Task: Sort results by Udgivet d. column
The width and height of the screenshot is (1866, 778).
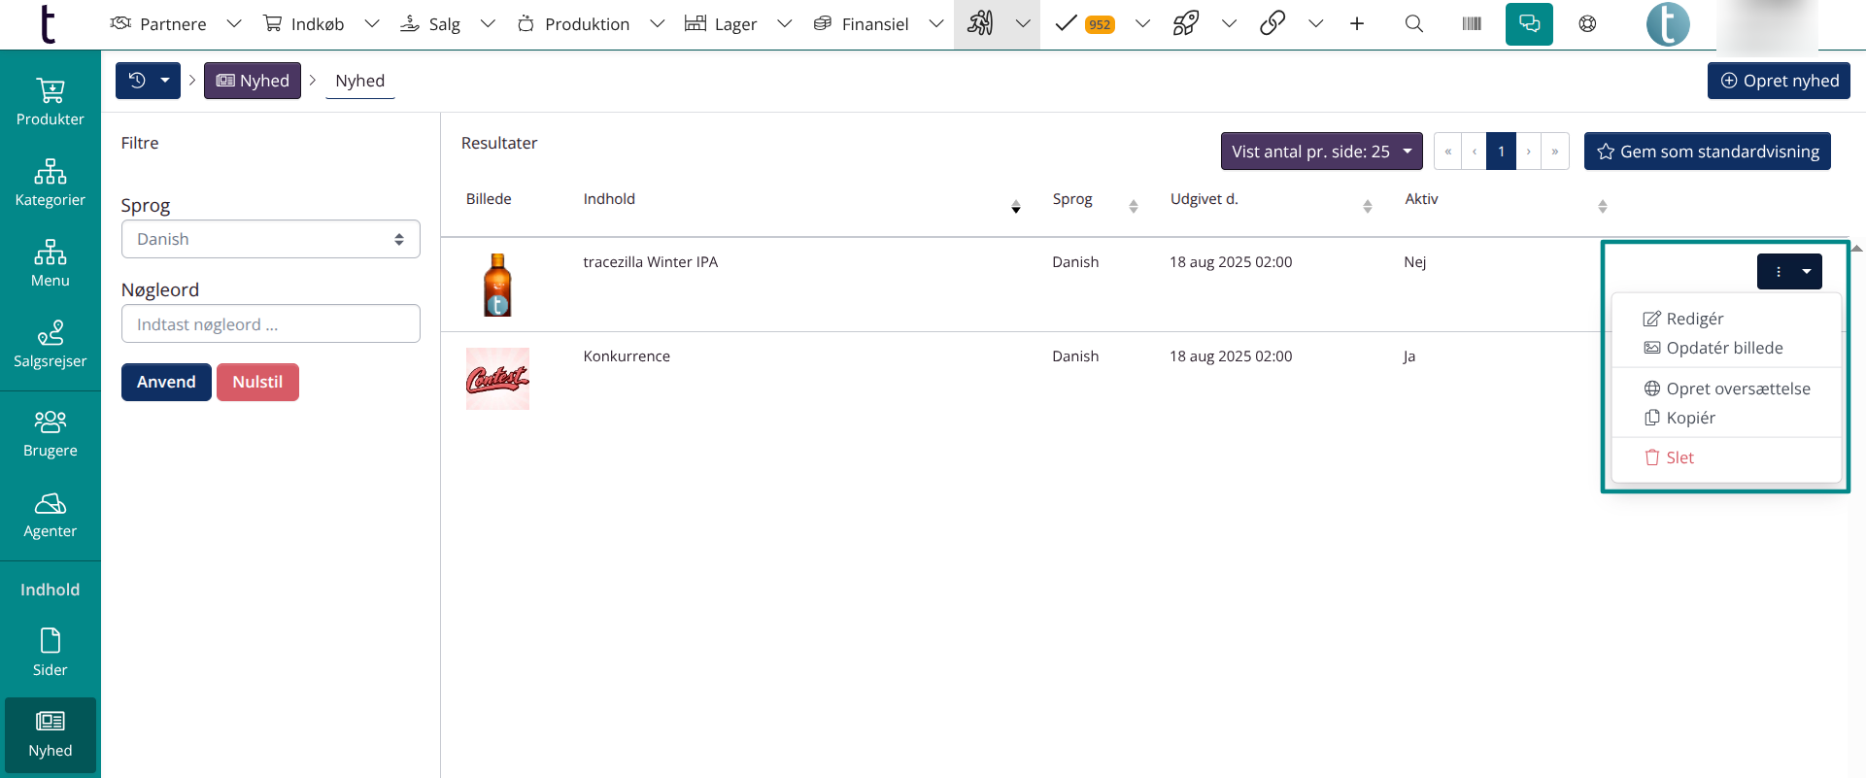Action: pyautogui.click(x=1367, y=206)
